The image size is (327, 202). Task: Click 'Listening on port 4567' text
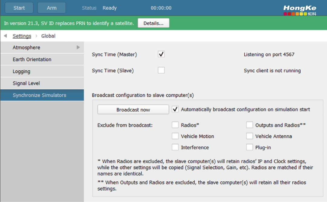(269, 55)
